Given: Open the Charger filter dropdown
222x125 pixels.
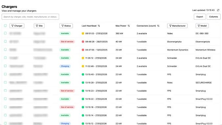Looking at the screenshot, I should tap(17, 26).
